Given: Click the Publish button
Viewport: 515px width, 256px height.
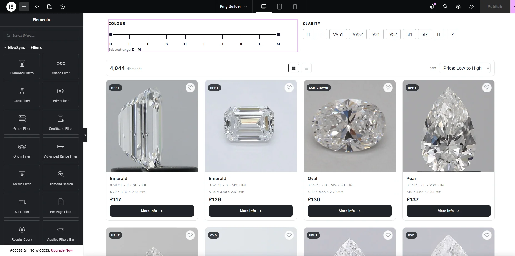Looking at the screenshot, I should [495, 7].
